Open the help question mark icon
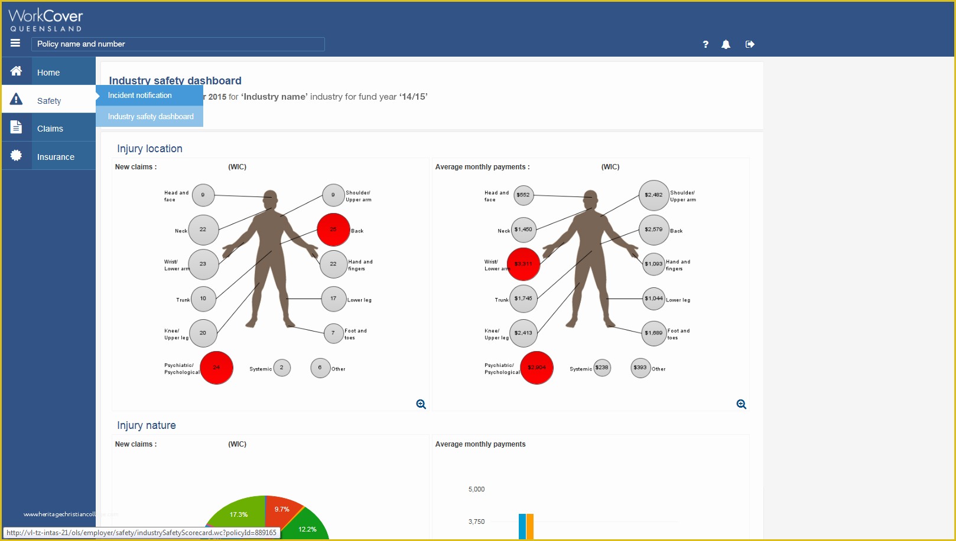Viewport: 956px width, 541px height. coord(705,44)
